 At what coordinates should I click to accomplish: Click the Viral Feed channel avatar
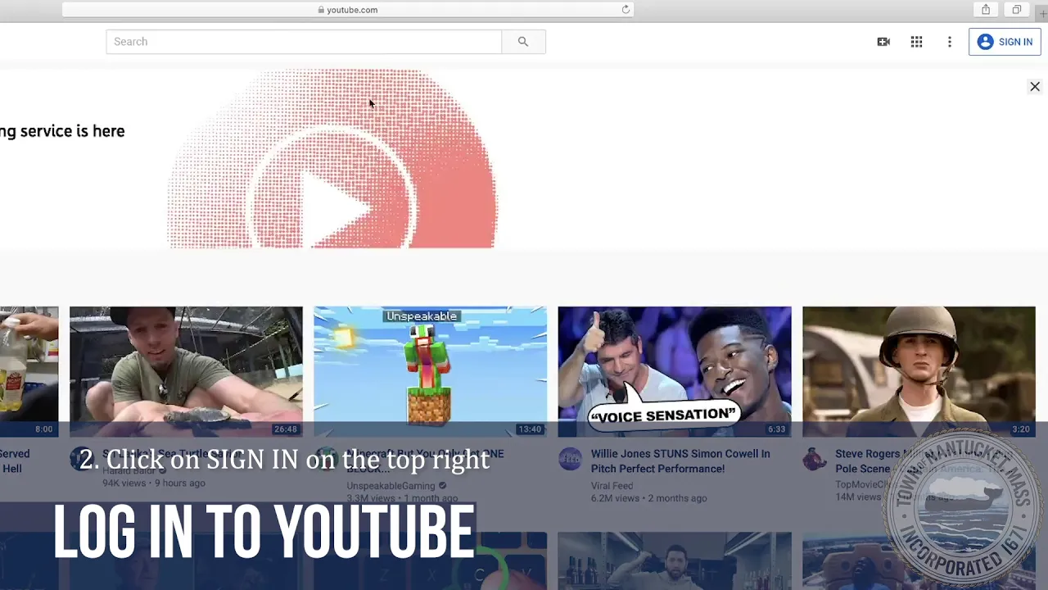point(570,459)
